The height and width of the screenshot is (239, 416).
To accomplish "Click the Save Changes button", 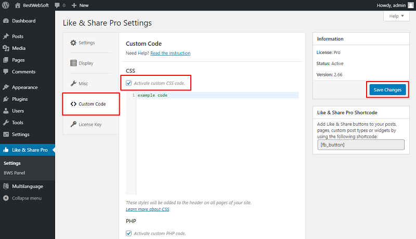I will point(387,90).
